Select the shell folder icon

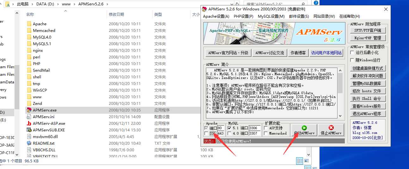point(29,77)
